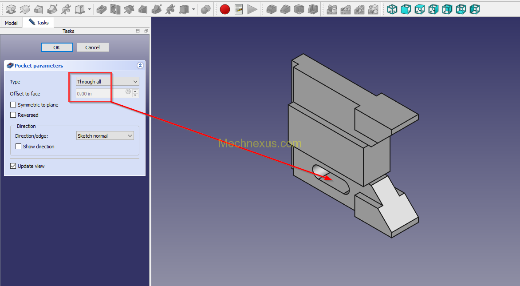520x286 pixels.
Task: Select the Hole tool icon
Action: (115, 9)
